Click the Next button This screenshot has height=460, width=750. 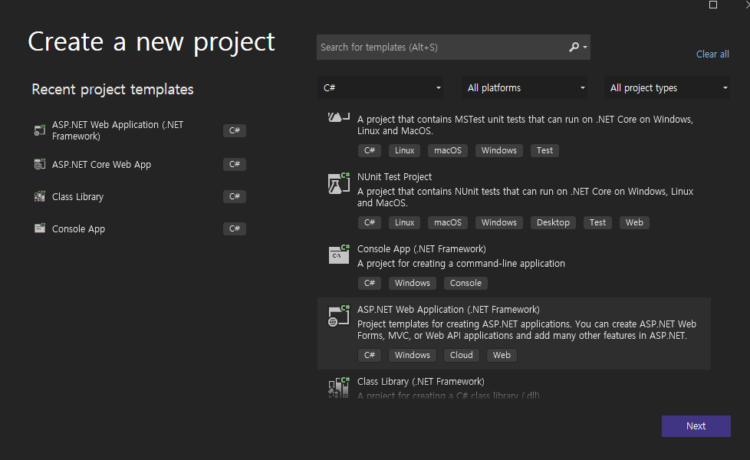point(696,426)
